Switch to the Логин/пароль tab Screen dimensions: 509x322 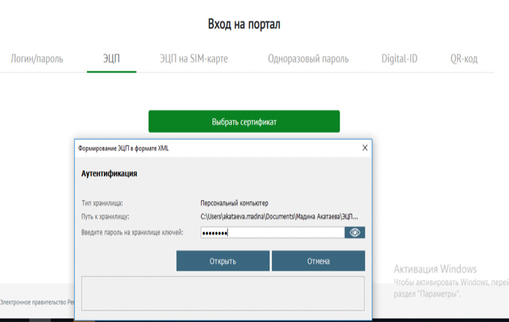tap(37, 59)
